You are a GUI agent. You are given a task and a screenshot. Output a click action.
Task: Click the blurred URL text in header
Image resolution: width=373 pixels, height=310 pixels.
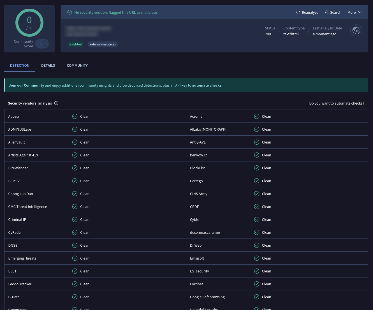pyautogui.click(x=89, y=31)
